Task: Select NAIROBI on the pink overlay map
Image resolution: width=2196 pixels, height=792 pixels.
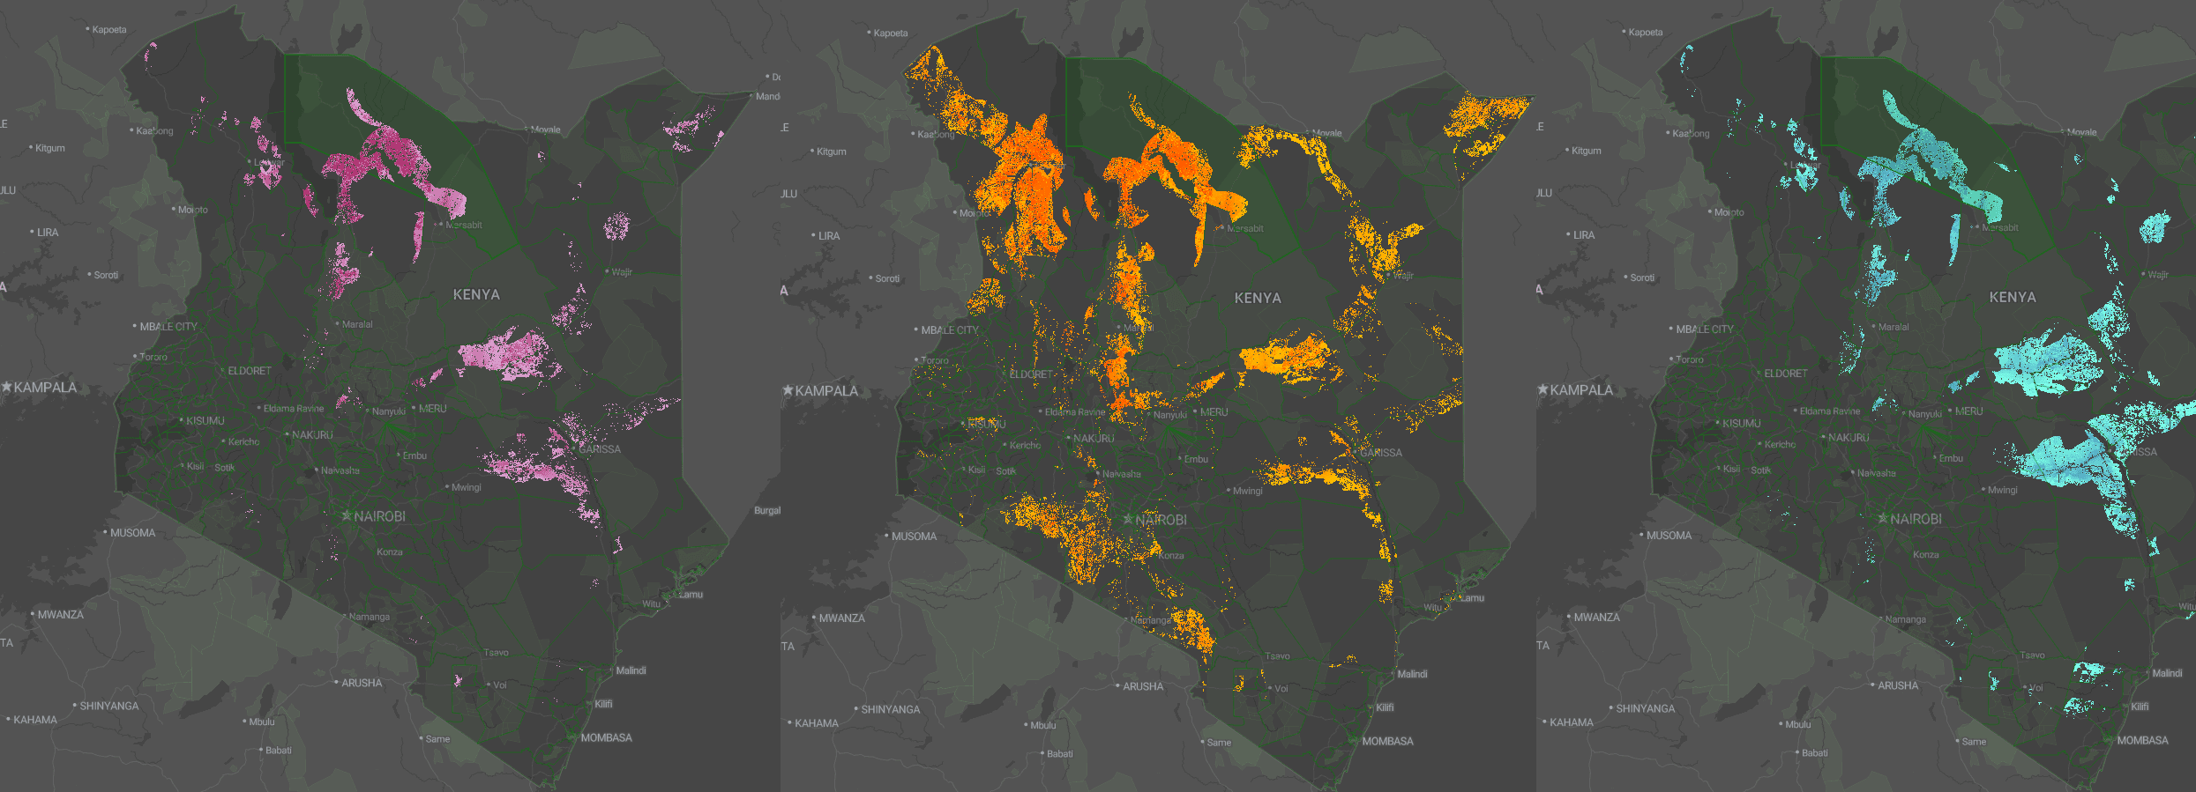Action: (x=380, y=516)
